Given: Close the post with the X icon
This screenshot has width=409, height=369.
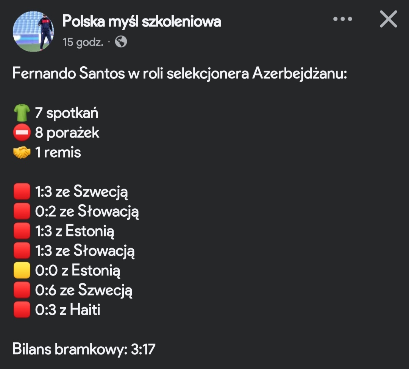Looking at the screenshot, I should click(388, 19).
